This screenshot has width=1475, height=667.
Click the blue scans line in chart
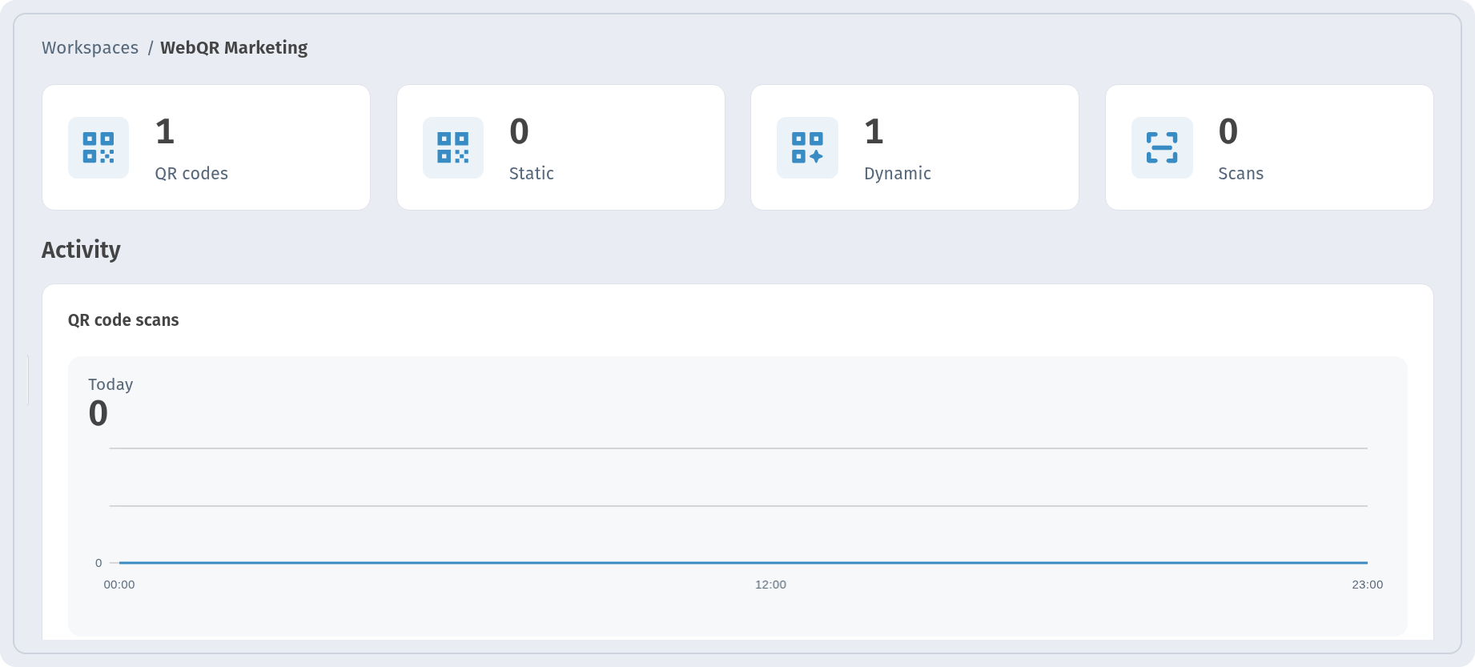[743, 563]
